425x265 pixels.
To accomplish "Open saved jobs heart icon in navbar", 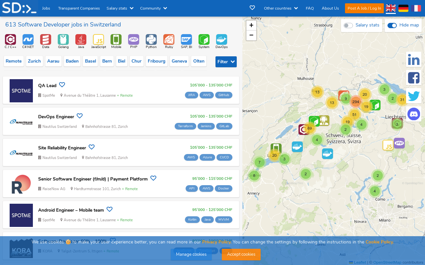I will (x=252, y=8).
